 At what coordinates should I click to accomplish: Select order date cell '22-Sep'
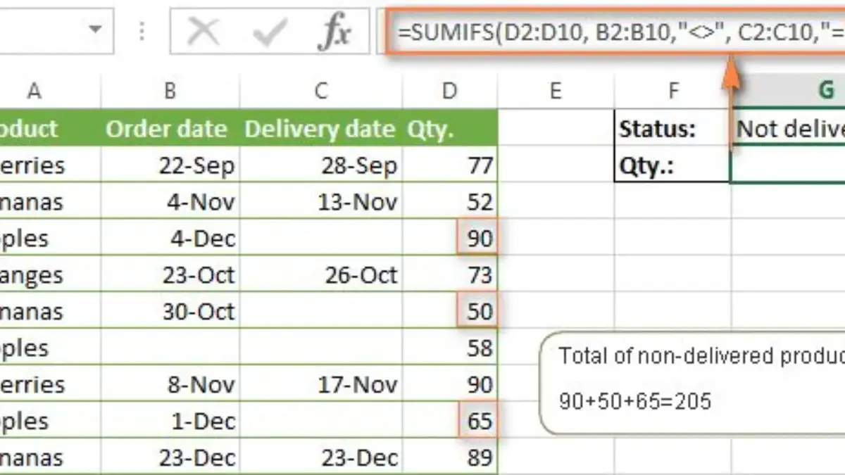click(170, 165)
